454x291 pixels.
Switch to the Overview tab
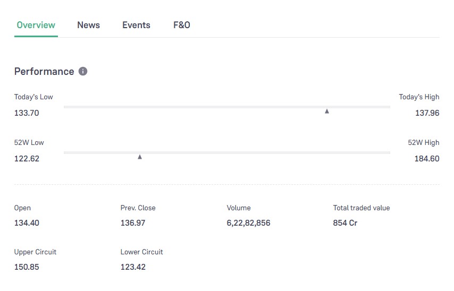(x=36, y=25)
